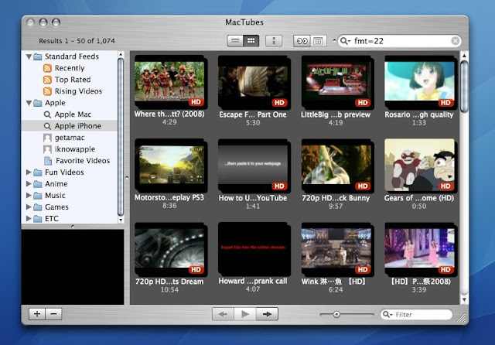
Task: Switch to grid thumbnail view
Action: 251,41
